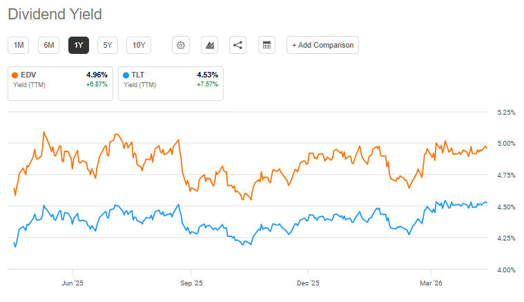This screenshot has width=524, height=302.
Task: Open the data table view icon
Action: (266, 45)
